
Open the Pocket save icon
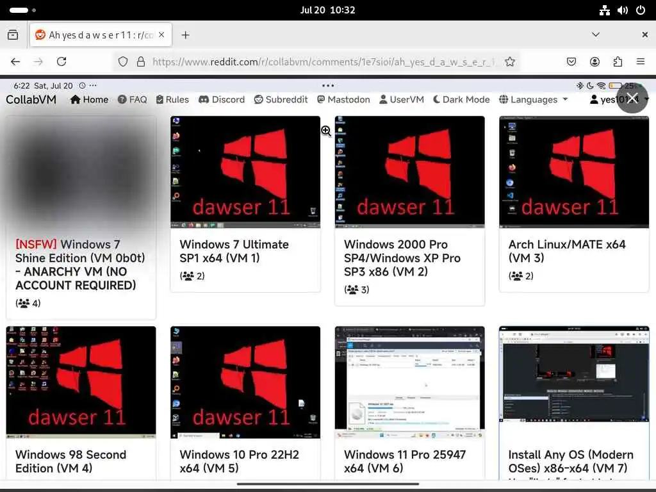click(x=571, y=61)
